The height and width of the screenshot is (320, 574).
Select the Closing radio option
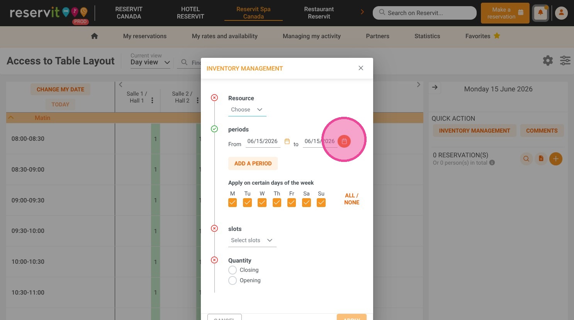[x=233, y=270]
